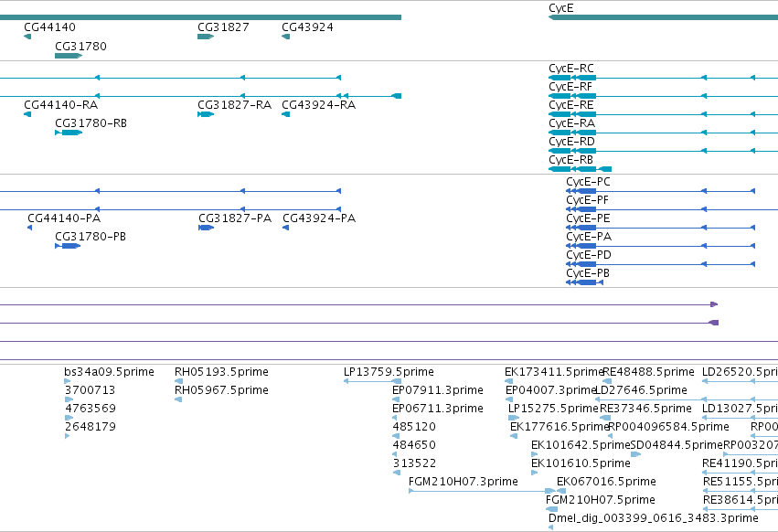Select the LD27646.5prime EST
This screenshot has width=778, height=532.
tap(687, 399)
